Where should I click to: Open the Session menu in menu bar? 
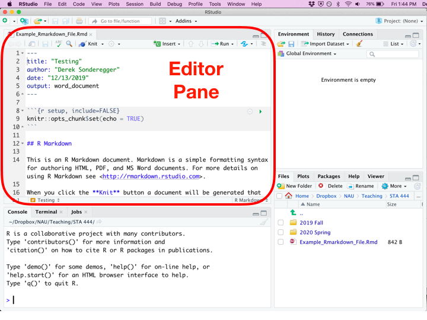click(135, 4)
